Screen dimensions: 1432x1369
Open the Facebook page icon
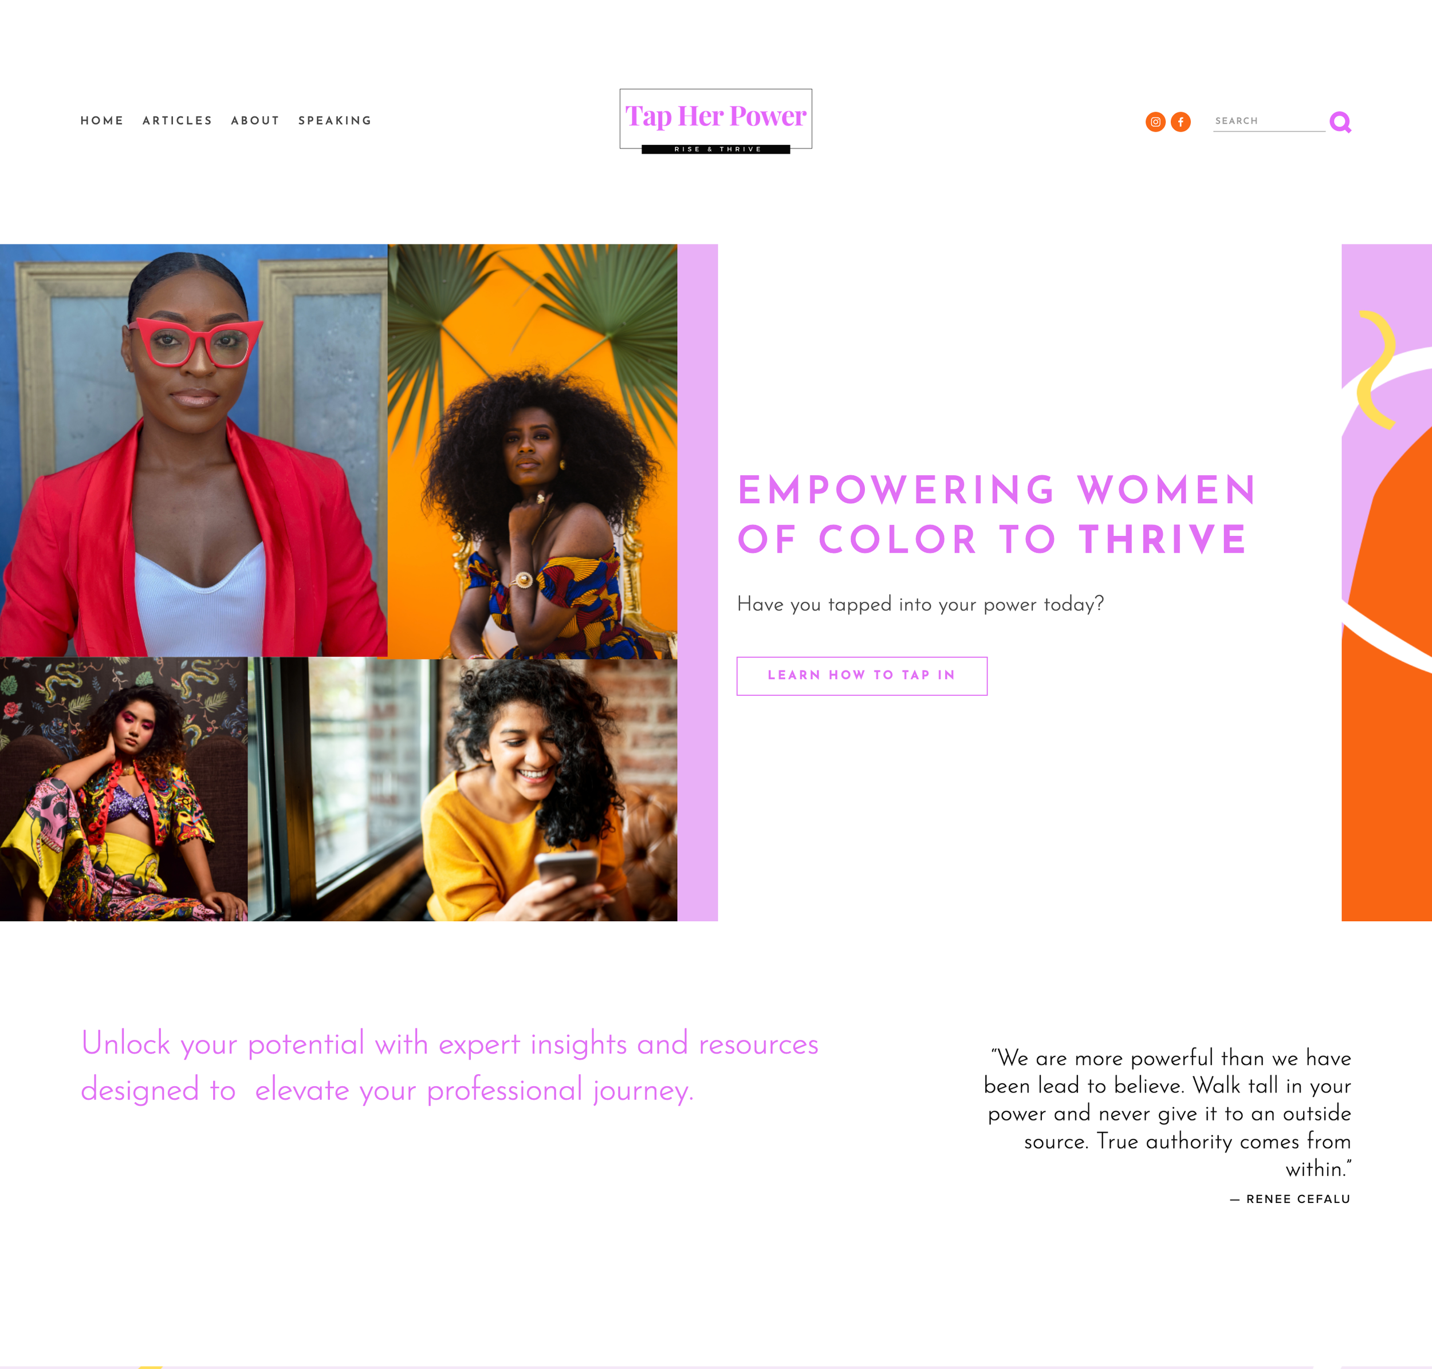1180,122
